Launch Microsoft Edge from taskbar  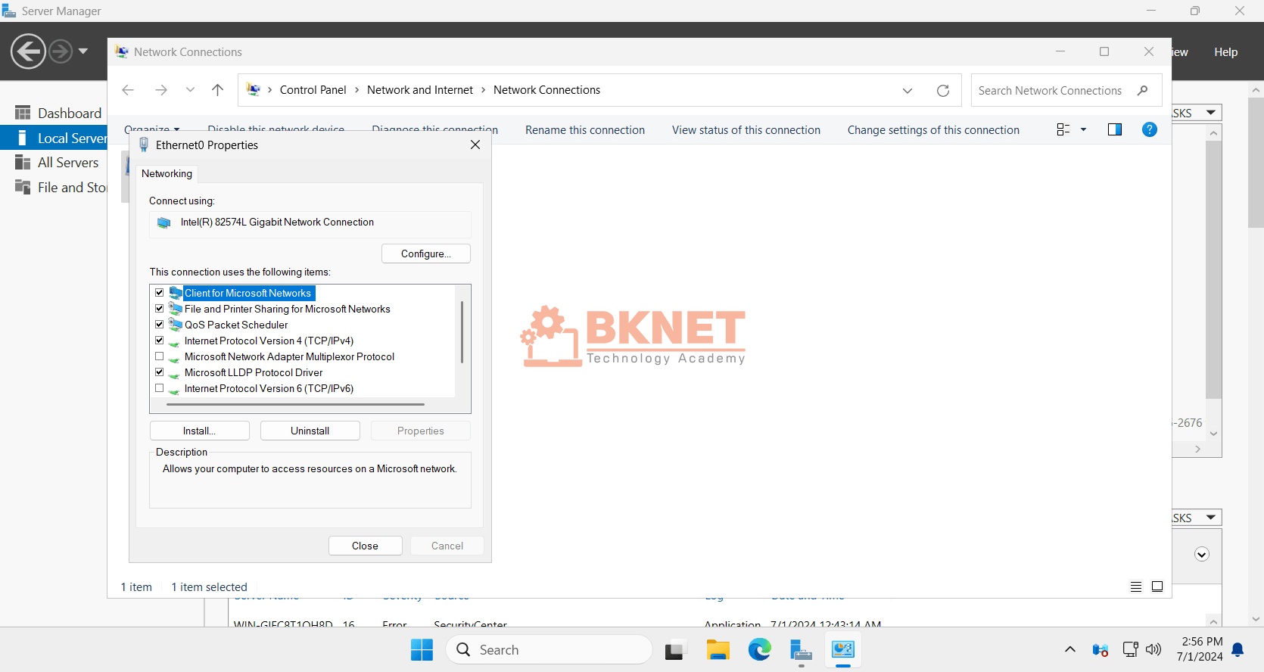coord(759,649)
